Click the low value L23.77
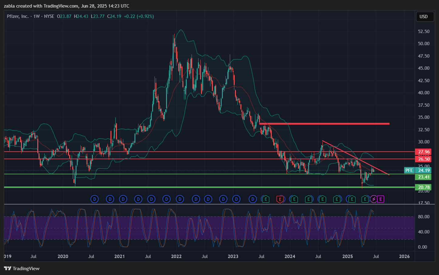This screenshot has height=275, width=439. pos(98,16)
